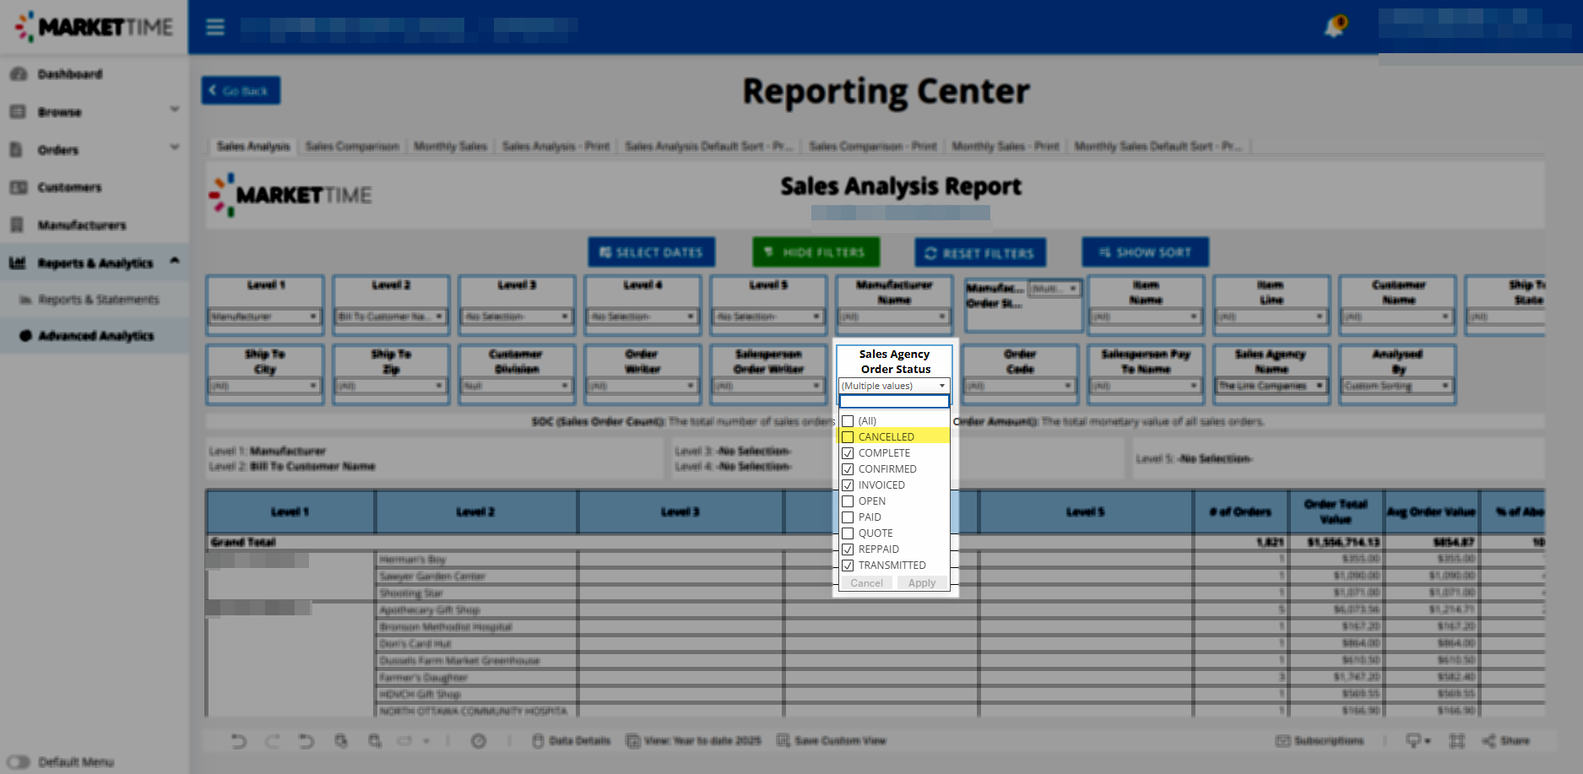This screenshot has height=774, width=1583.
Task: Click the Manufacturers sidebar icon
Action: pyautogui.click(x=16, y=225)
